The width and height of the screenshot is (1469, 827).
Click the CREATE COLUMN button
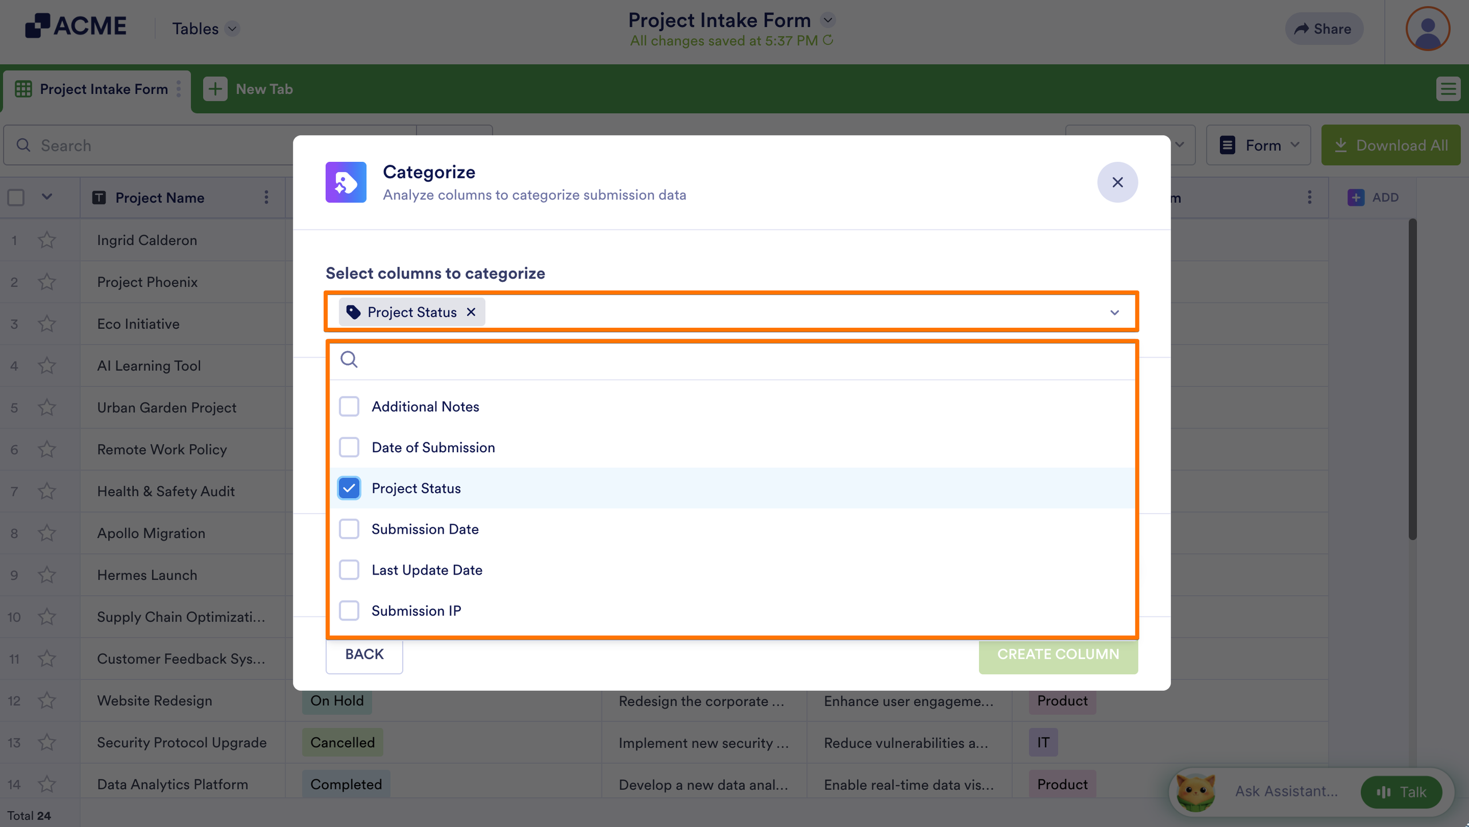click(x=1058, y=654)
